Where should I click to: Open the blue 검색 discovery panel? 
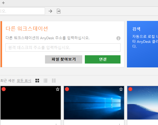coord(142,44)
